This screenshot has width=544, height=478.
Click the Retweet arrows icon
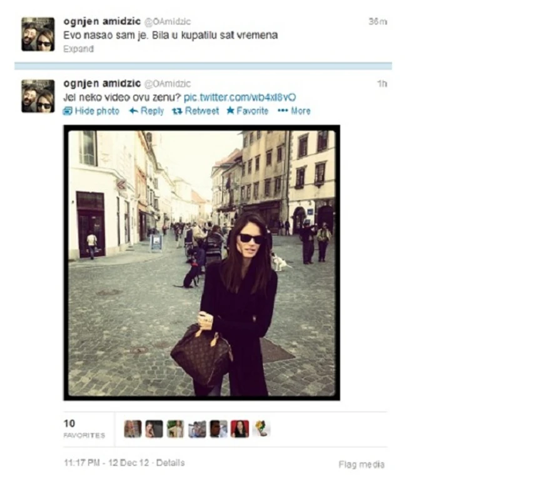pyautogui.click(x=178, y=111)
